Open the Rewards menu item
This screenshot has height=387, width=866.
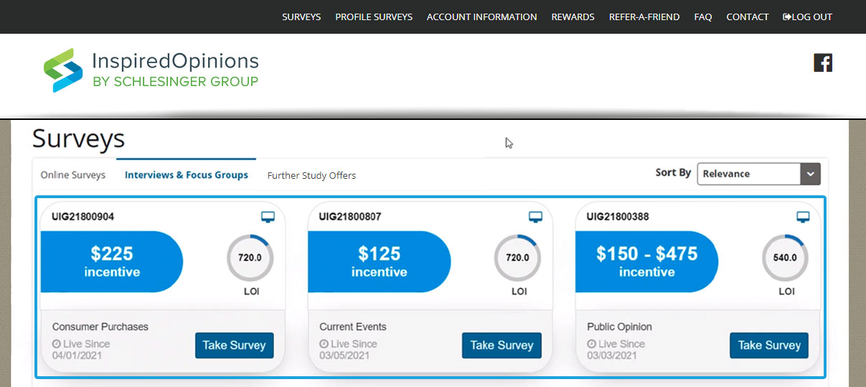(573, 17)
